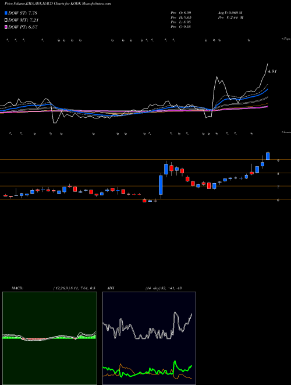Click the tall blue breakout candle between 6 and 8
This screenshot has width=291, height=385.
161,185
